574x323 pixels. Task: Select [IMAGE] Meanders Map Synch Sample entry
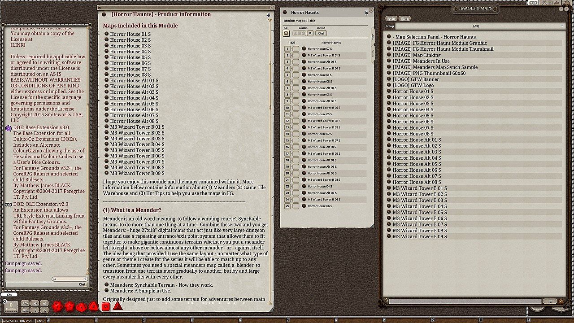pos(435,67)
